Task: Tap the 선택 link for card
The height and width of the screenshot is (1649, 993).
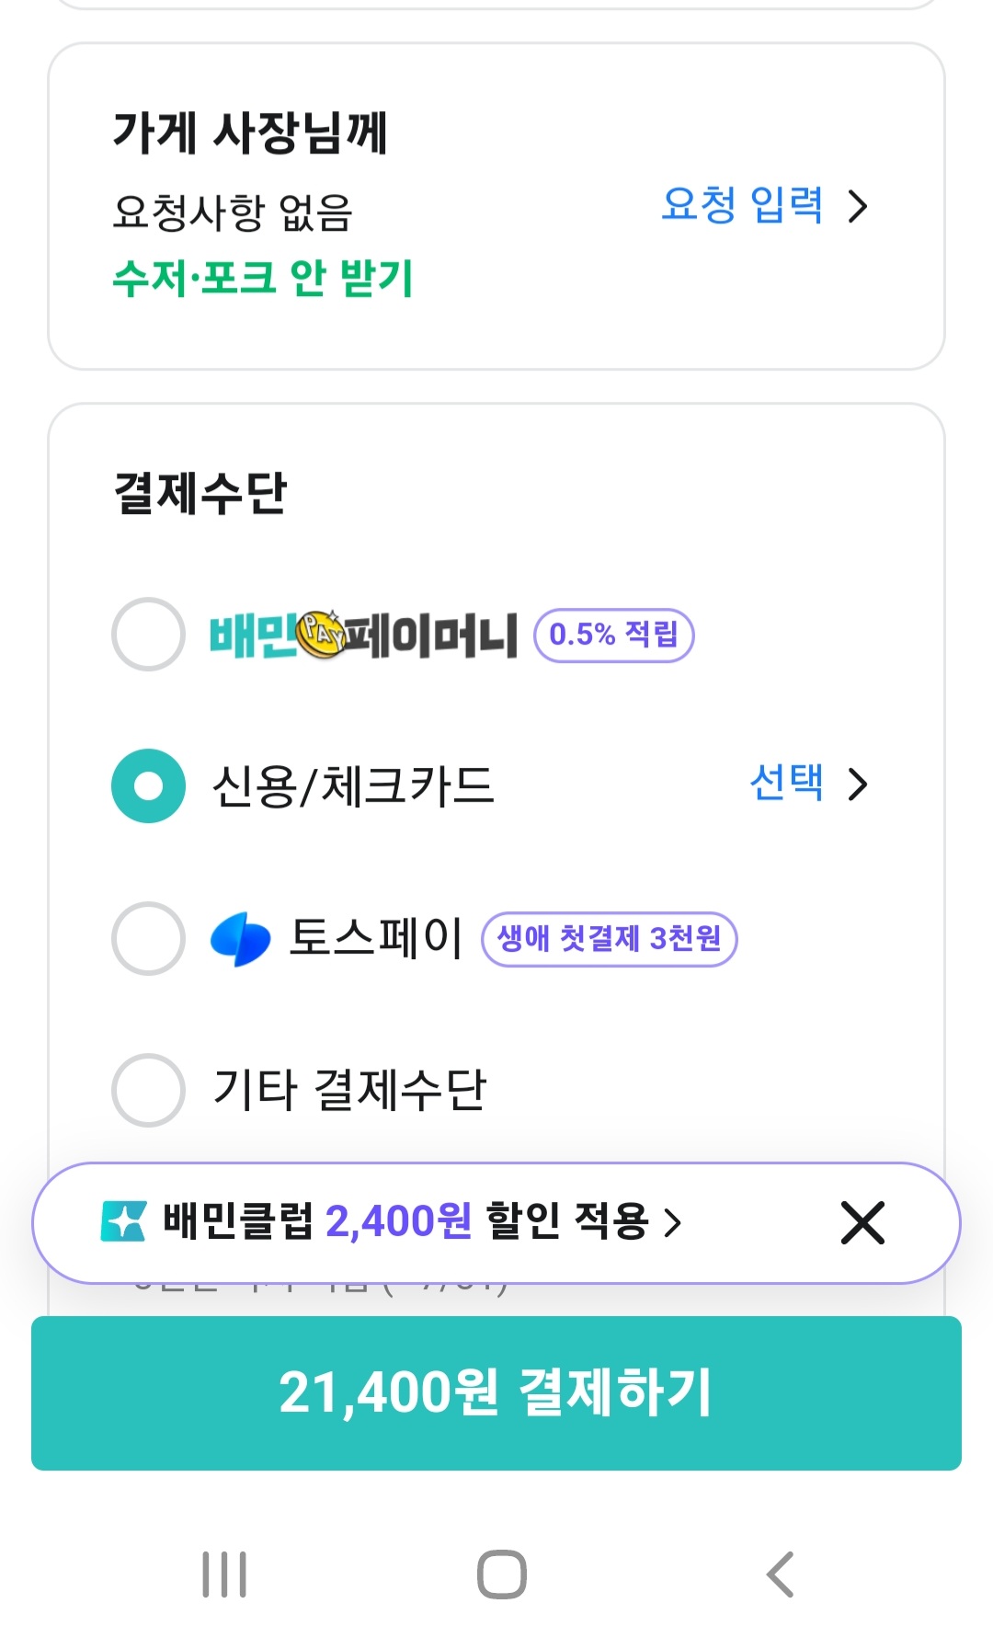Action: pos(786,784)
